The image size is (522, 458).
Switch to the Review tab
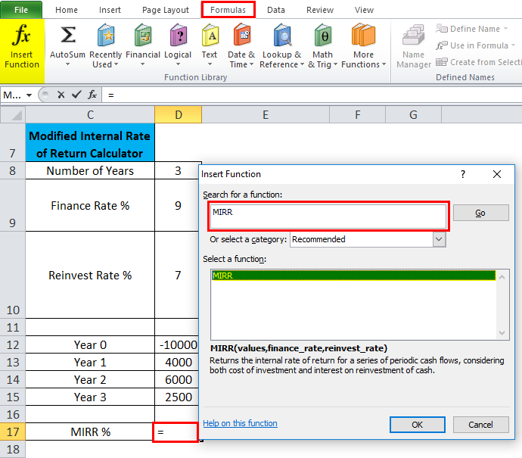coord(320,10)
